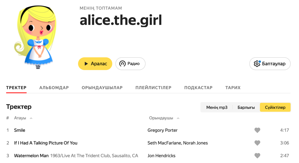Switch filter to Барлығы
The width and height of the screenshot is (299, 163).
click(246, 107)
